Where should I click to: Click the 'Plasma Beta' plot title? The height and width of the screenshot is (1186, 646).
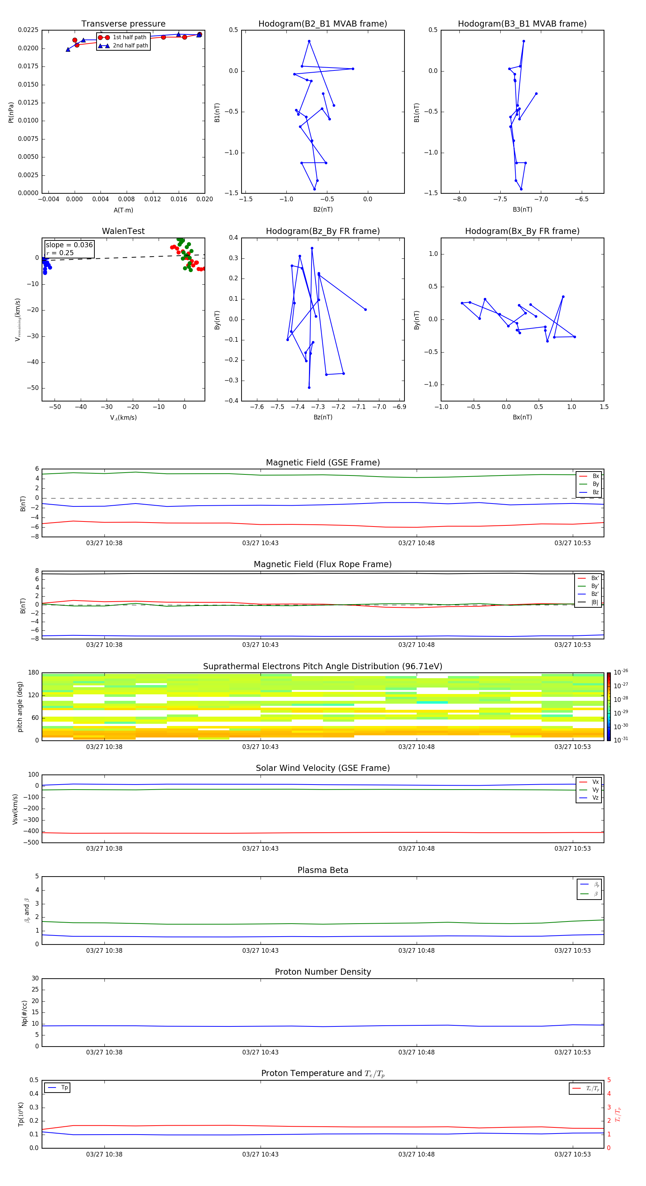pyautogui.click(x=323, y=870)
